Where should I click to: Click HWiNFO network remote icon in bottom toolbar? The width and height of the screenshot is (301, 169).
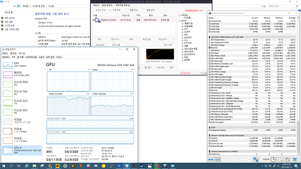256,159
